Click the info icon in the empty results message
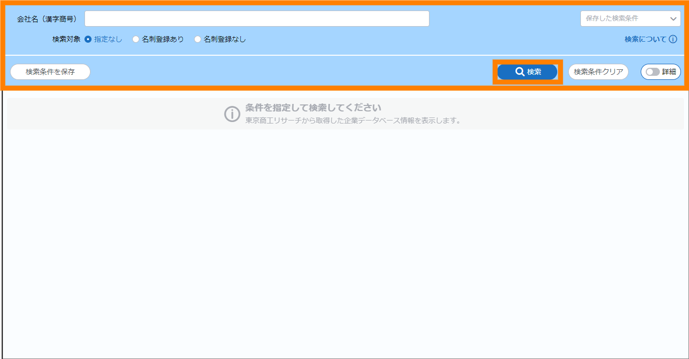Screen dimensions: 689x359 click(x=232, y=114)
